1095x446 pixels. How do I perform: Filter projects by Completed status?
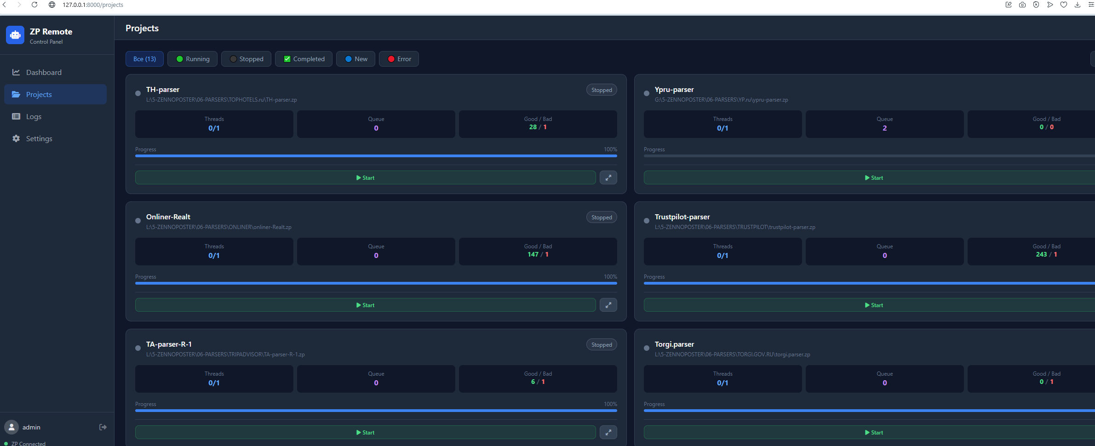point(304,59)
